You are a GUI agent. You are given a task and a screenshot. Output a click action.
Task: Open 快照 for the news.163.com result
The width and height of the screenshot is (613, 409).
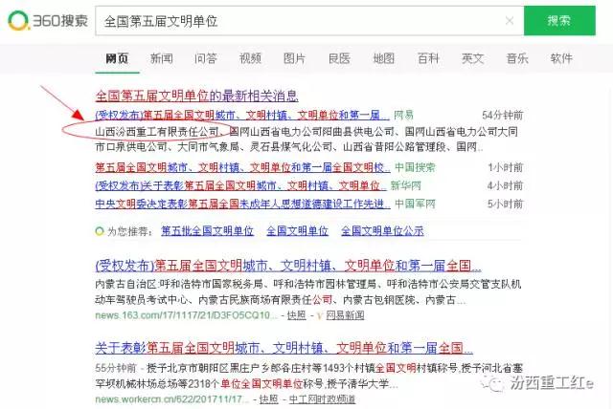pos(296,315)
